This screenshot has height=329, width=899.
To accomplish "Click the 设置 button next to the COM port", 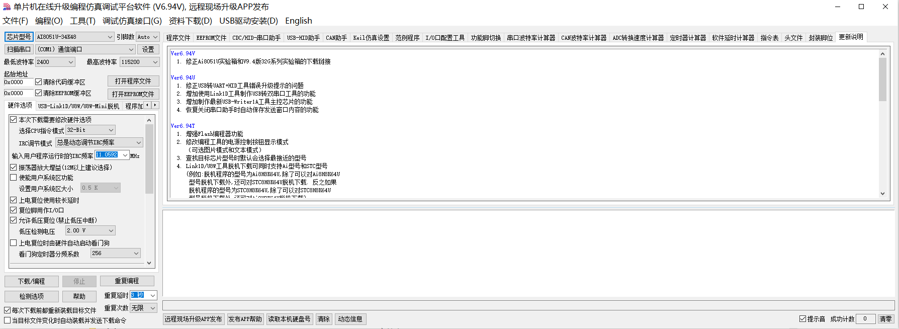I will (148, 49).
